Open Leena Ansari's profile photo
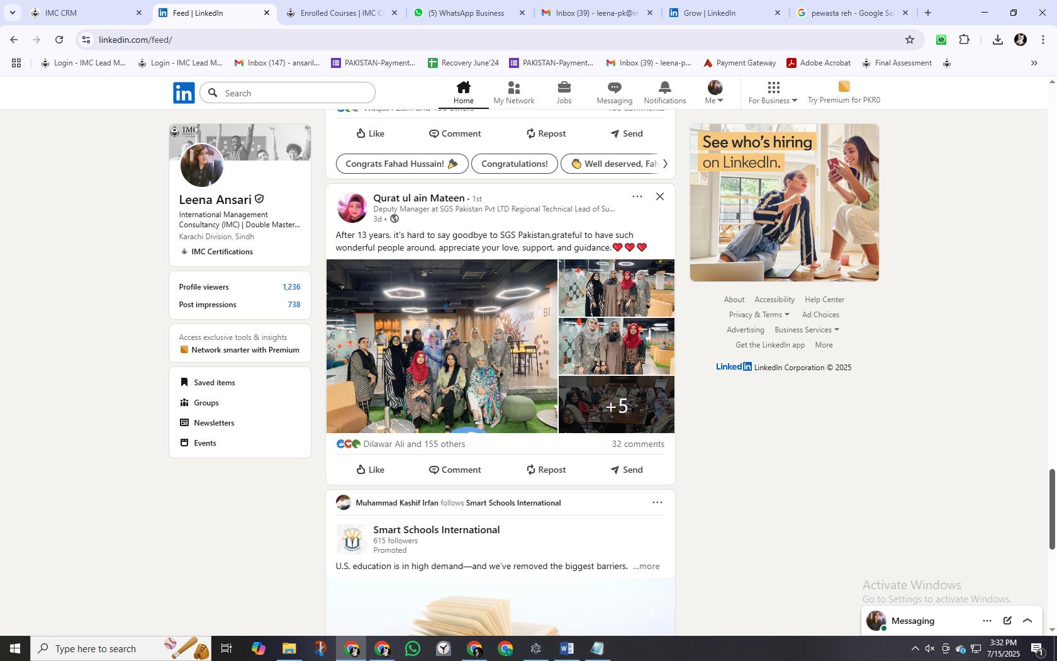 click(202, 166)
